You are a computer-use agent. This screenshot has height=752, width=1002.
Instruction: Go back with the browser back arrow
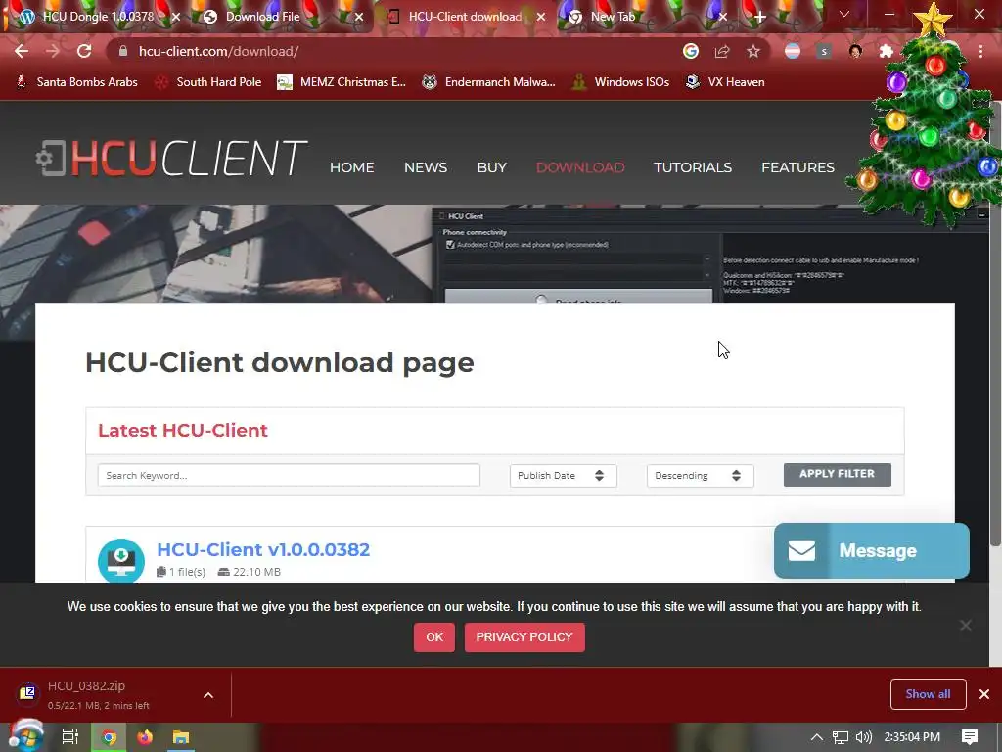point(22,51)
